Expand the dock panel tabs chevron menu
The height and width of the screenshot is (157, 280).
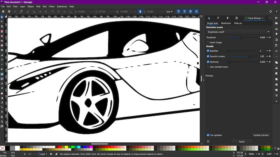pyautogui.click(x=270, y=18)
